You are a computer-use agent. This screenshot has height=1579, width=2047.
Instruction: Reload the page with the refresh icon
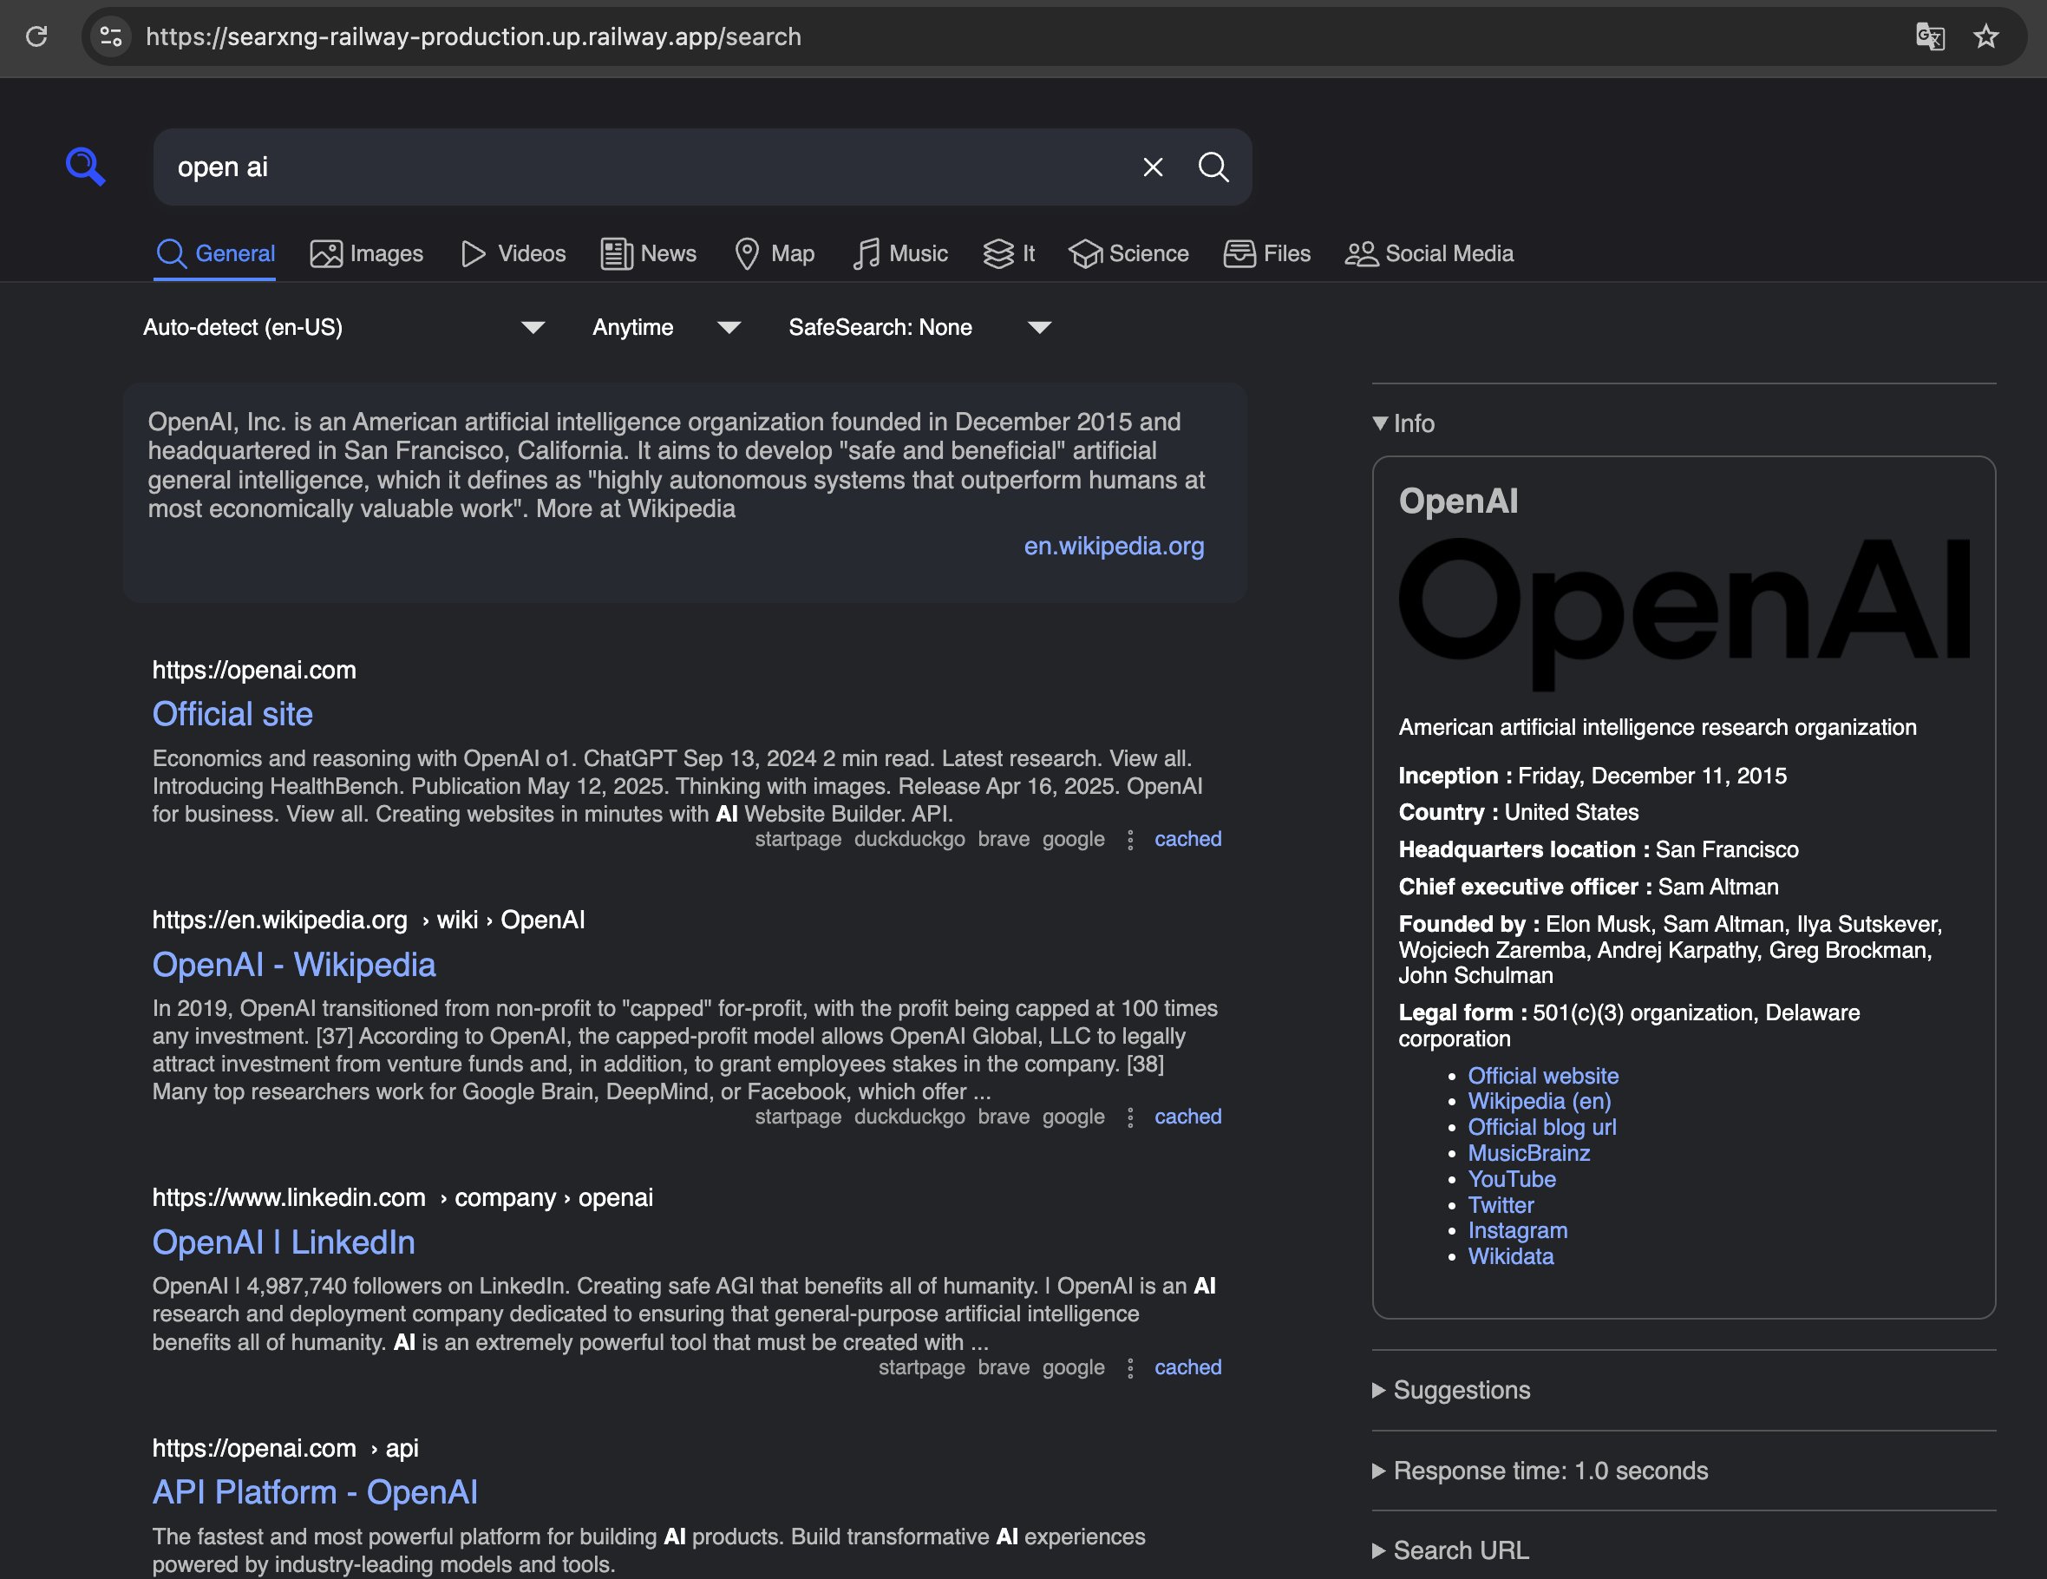(x=37, y=36)
